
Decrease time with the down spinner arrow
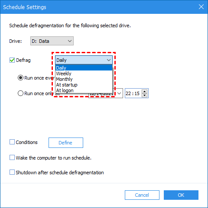[144, 95]
